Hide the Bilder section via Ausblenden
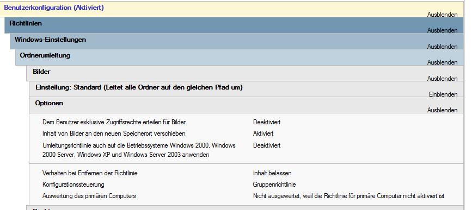472x210 pixels. (442, 78)
